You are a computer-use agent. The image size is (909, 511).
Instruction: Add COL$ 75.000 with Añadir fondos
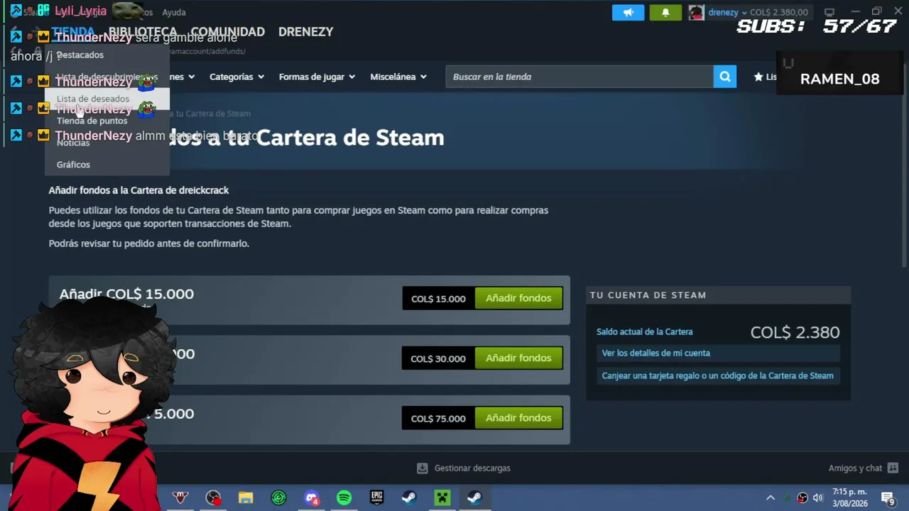[x=518, y=418]
